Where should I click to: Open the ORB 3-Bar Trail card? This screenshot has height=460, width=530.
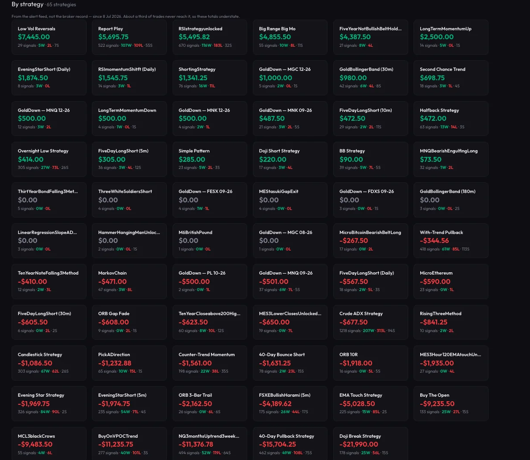coord(210,403)
